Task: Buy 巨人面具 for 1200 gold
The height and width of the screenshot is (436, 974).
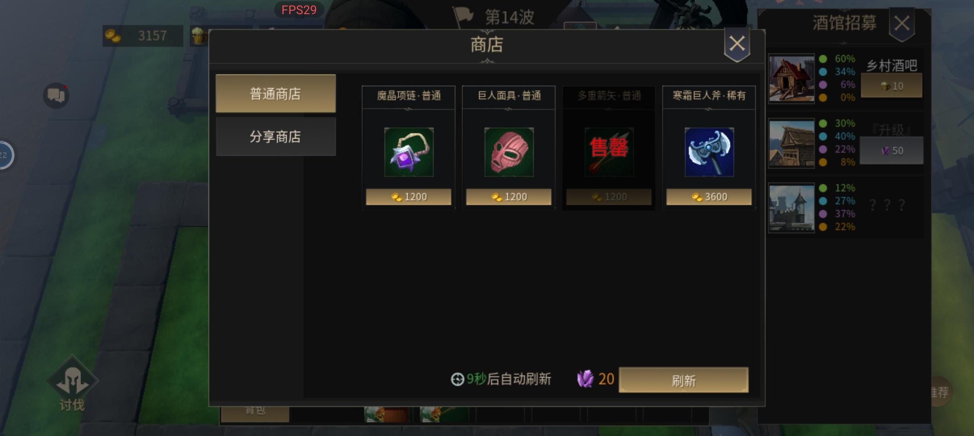Action: (509, 197)
